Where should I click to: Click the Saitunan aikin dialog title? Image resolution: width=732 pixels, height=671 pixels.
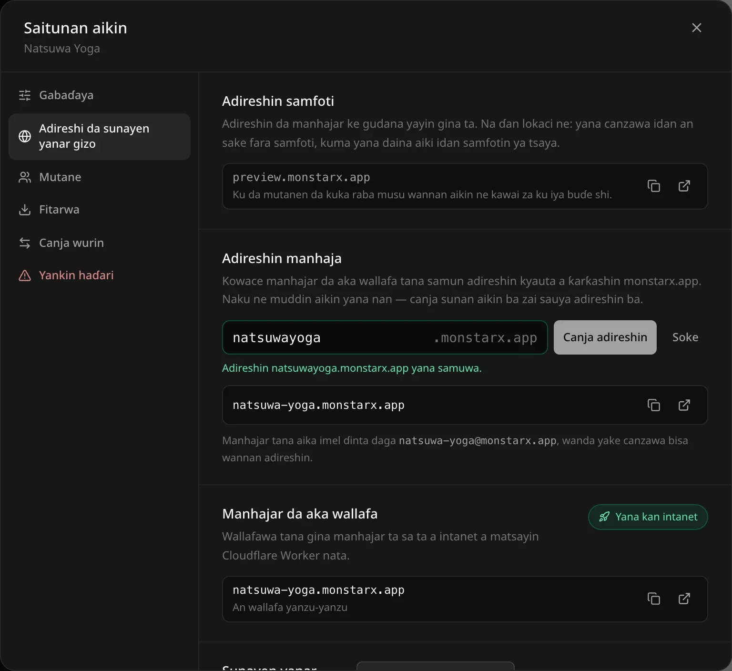[x=75, y=28]
